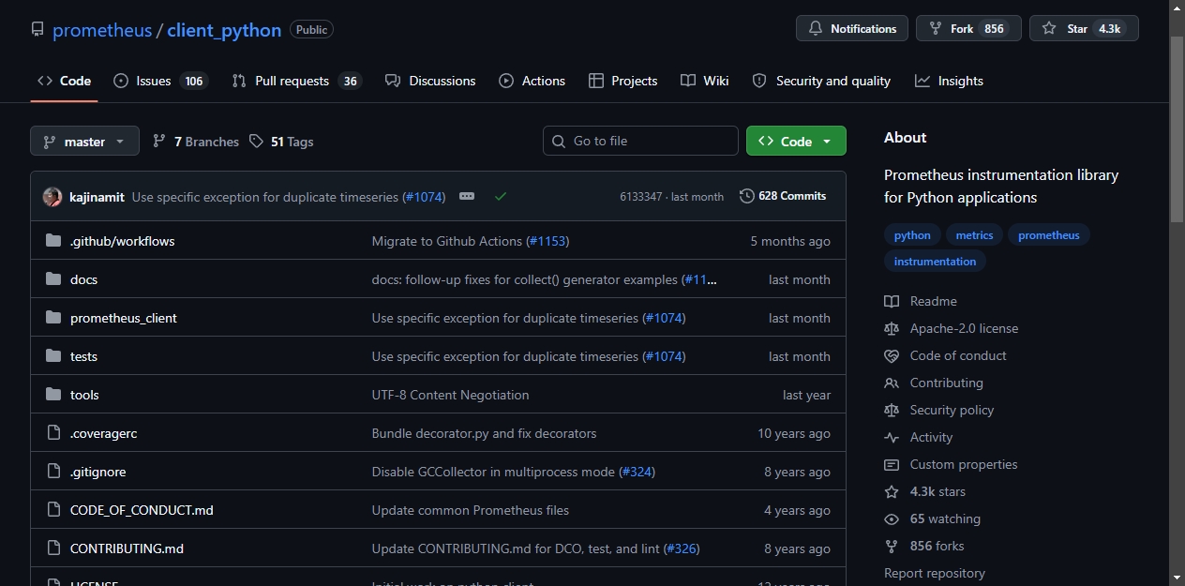Open the .coveragerc file
Viewport: 1185px width, 586px height.
104,433
